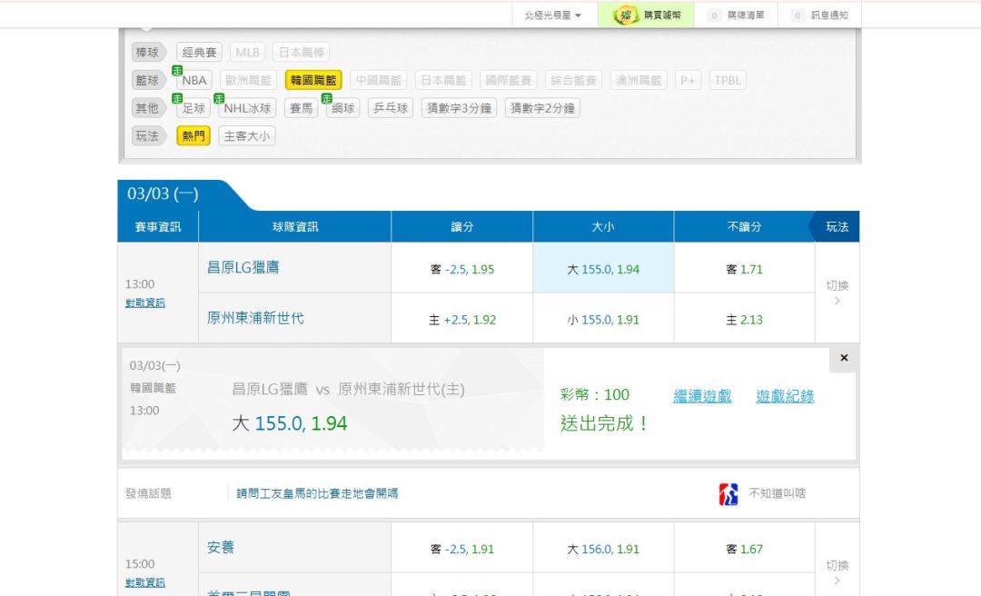Select the 猜數字3分鐘 game
Image resolution: width=981 pixels, height=596 pixels.
460,108
